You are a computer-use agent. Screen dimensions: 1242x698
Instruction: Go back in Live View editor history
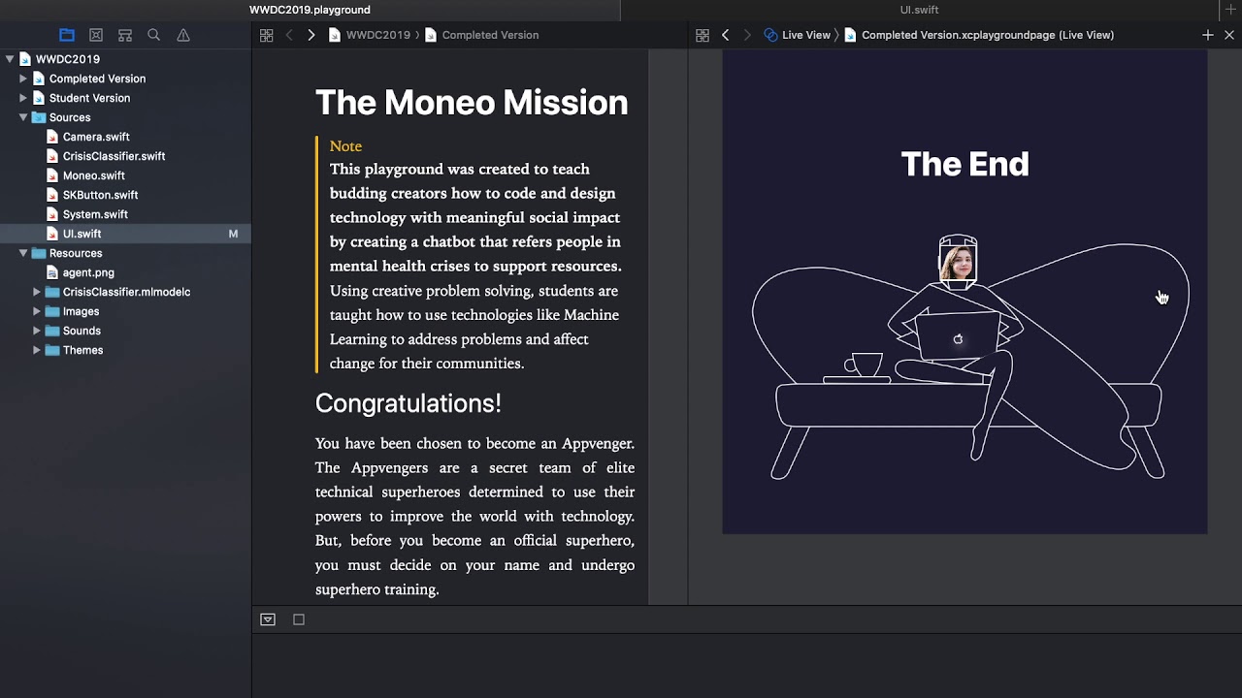point(725,35)
